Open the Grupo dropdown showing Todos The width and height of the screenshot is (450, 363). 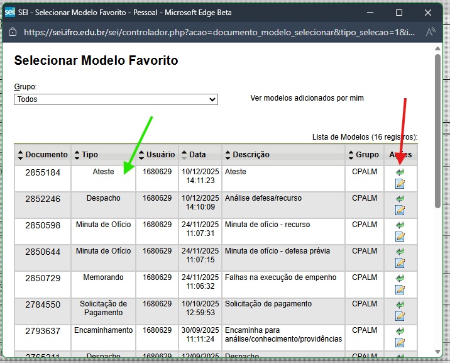pyautogui.click(x=116, y=99)
